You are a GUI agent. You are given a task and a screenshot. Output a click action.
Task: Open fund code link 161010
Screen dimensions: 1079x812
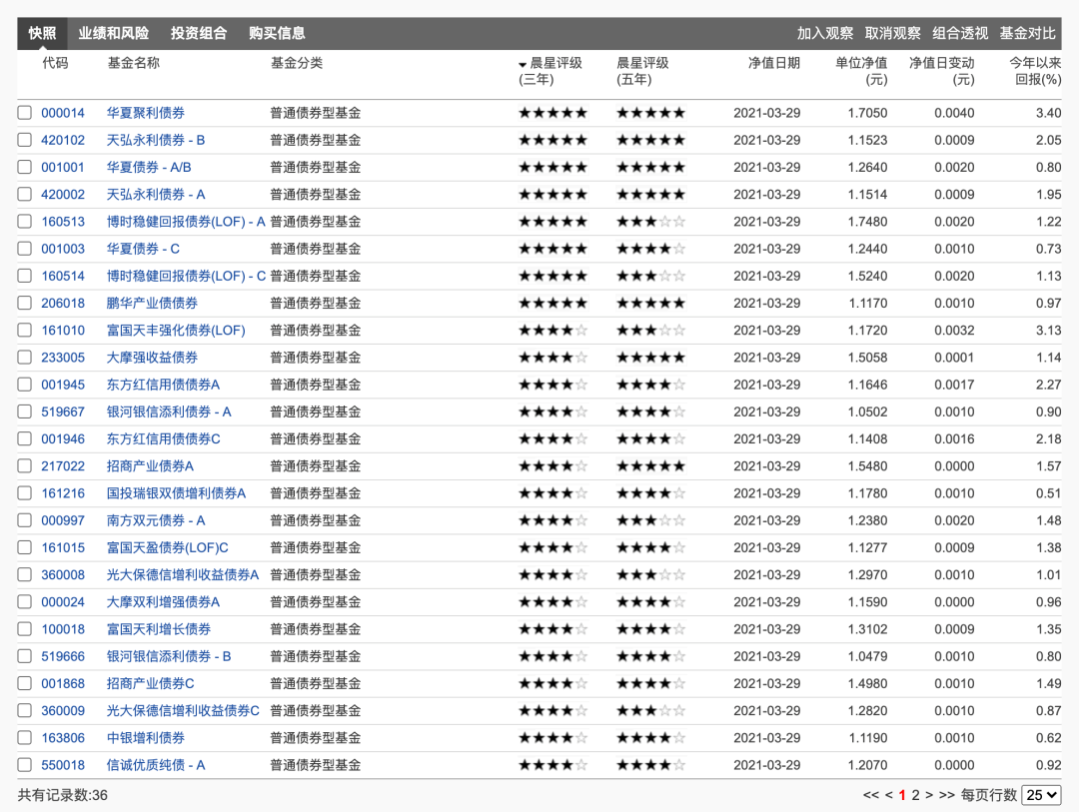click(63, 331)
